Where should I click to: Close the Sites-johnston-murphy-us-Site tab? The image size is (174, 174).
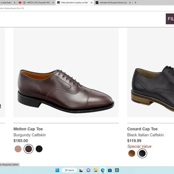pos(91,3)
